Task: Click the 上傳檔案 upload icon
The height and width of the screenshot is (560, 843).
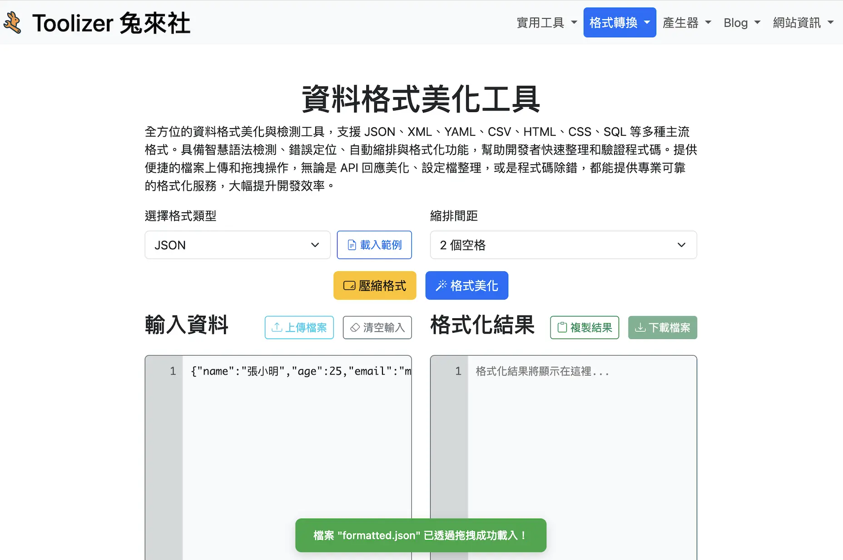Action: (277, 327)
